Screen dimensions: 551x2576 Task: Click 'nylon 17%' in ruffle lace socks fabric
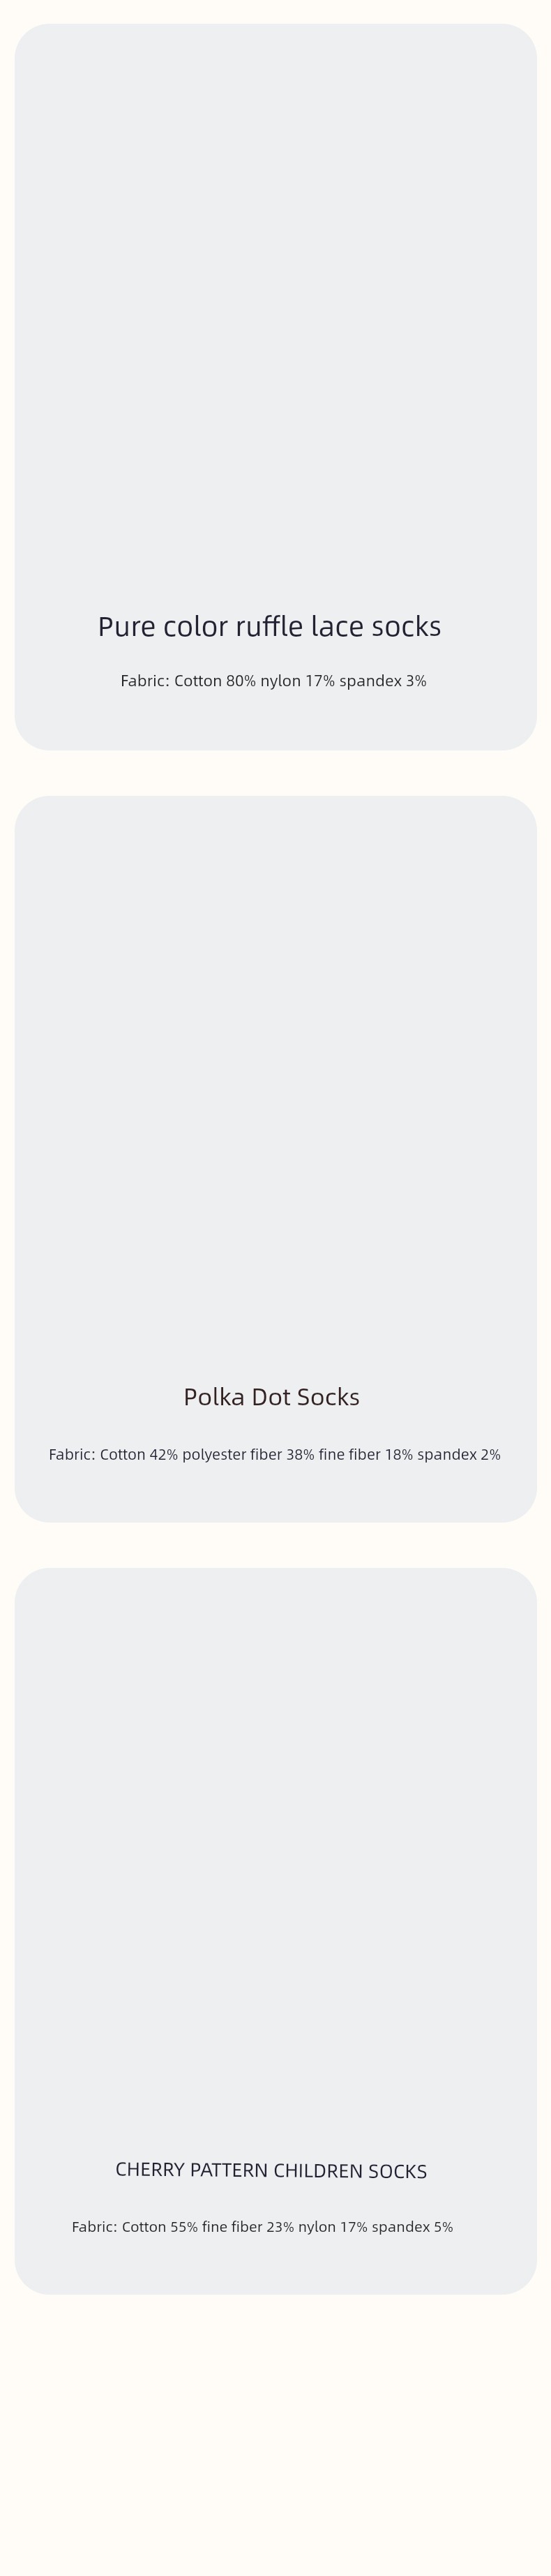coord(297,681)
